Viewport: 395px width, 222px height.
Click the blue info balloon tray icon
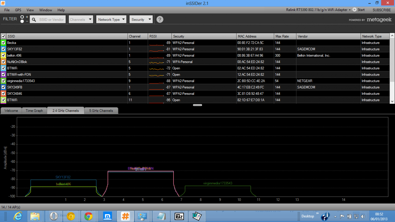pos(326,216)
